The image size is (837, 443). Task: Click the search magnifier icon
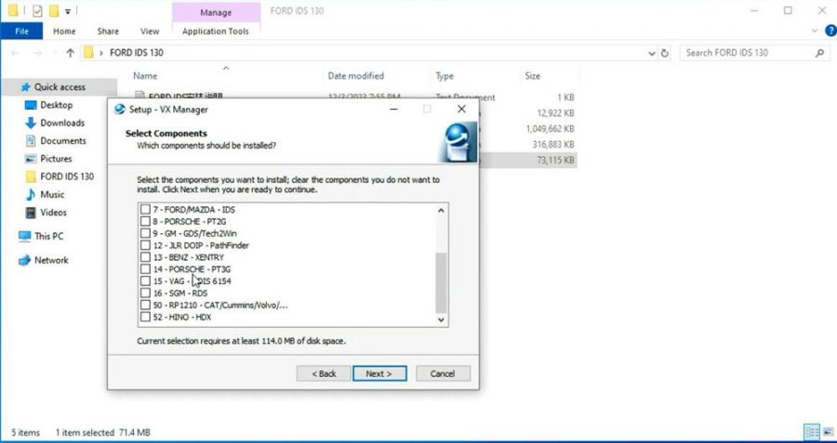(820, 53)
